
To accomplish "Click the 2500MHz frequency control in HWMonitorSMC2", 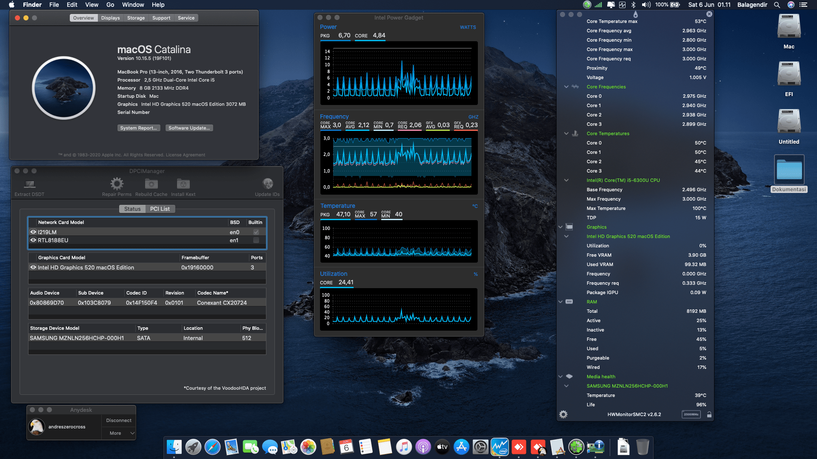I will [691, 414].
